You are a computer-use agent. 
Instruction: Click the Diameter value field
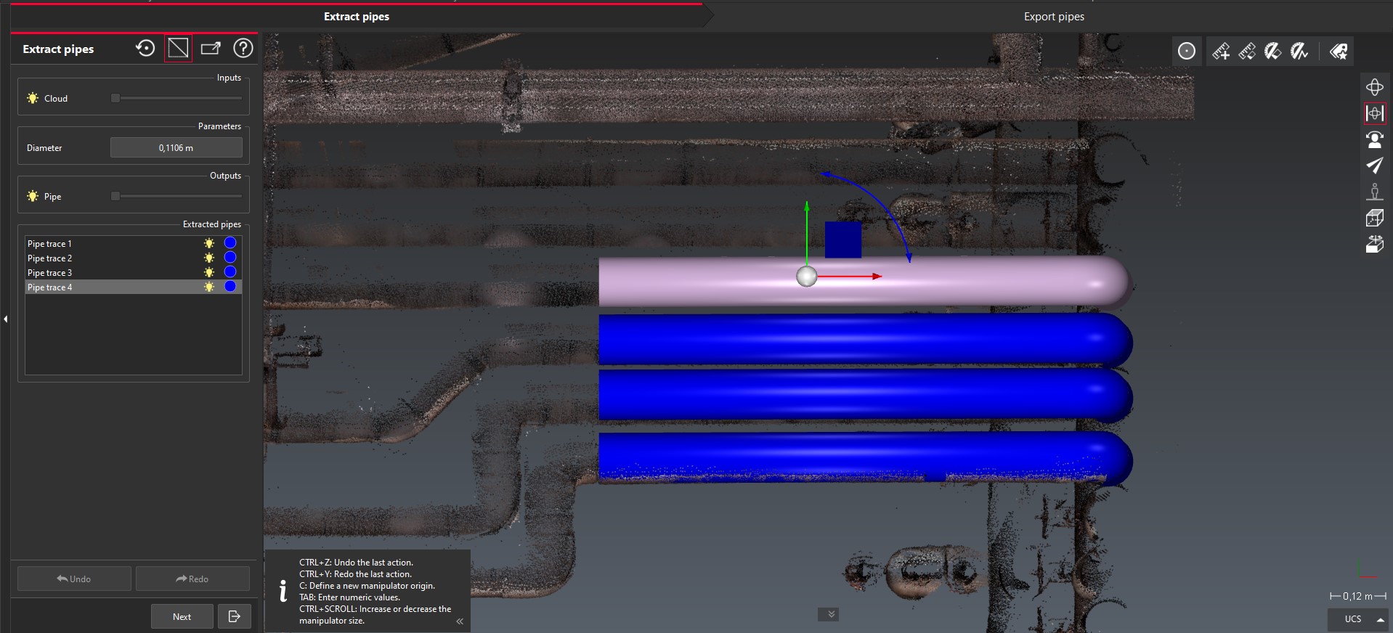tap(176, 147)
